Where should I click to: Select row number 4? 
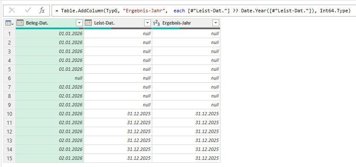pos(9,60)
